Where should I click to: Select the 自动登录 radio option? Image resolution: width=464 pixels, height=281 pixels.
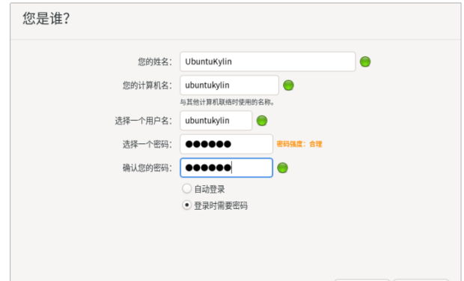click(187, 189)
